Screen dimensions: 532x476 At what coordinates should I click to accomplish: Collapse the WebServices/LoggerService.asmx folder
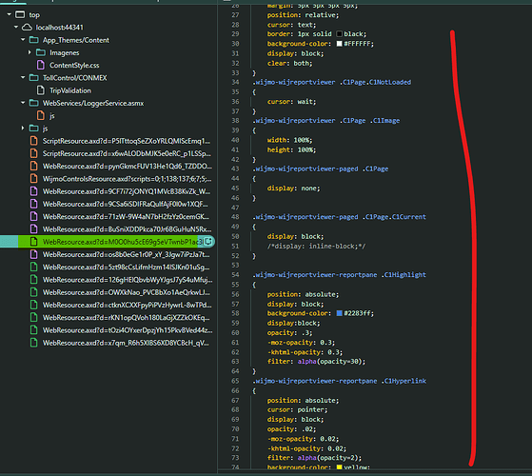[x=23, y=103]
